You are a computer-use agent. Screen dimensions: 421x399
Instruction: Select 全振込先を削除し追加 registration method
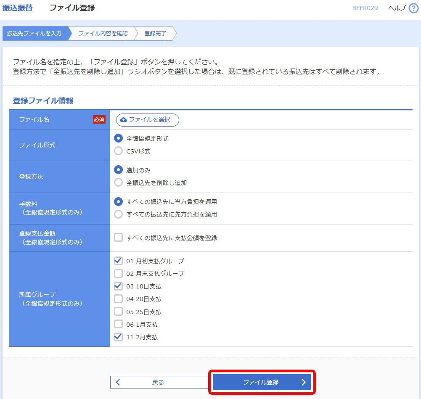point(119,183)
